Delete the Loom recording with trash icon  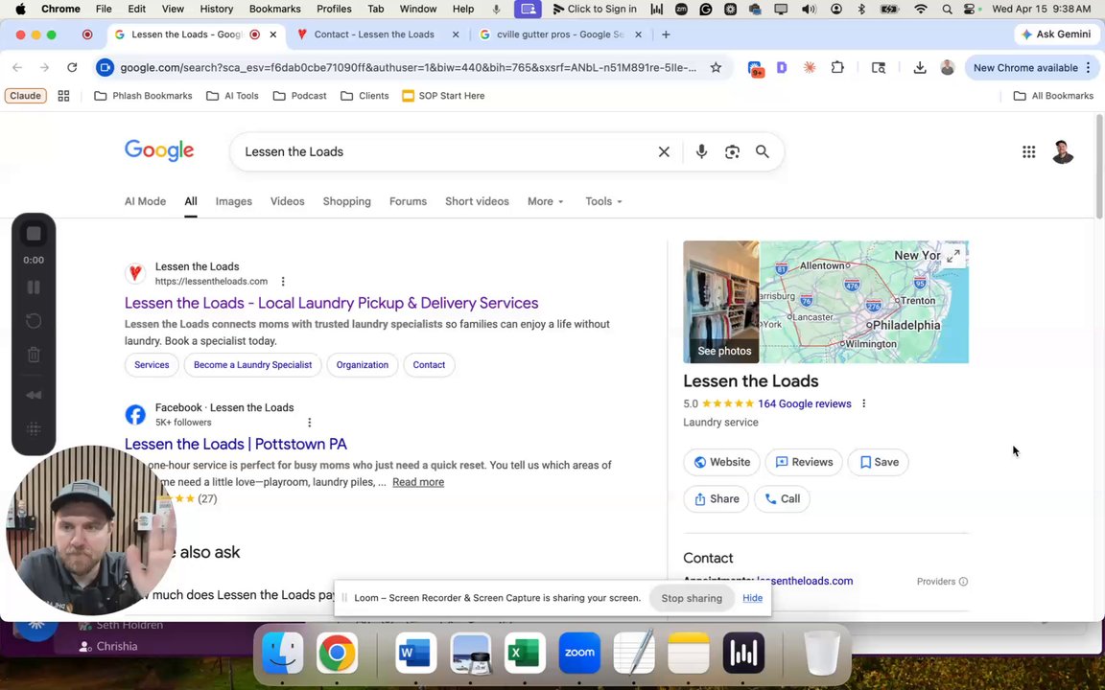point(34,355)
